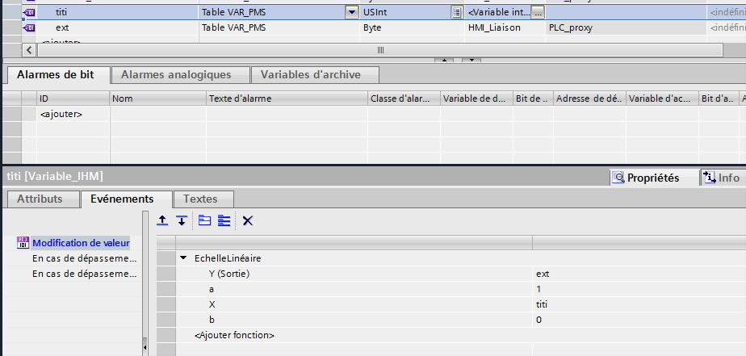Click the tag icon beside ext row
Viewport: 746px width, 356px height.
(x=30, y=27)
